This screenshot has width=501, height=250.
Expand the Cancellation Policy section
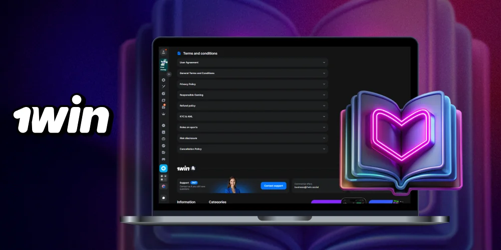click(x=253, y=149)
